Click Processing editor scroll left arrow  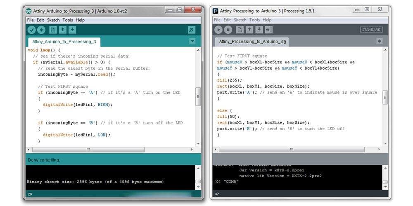216,149
